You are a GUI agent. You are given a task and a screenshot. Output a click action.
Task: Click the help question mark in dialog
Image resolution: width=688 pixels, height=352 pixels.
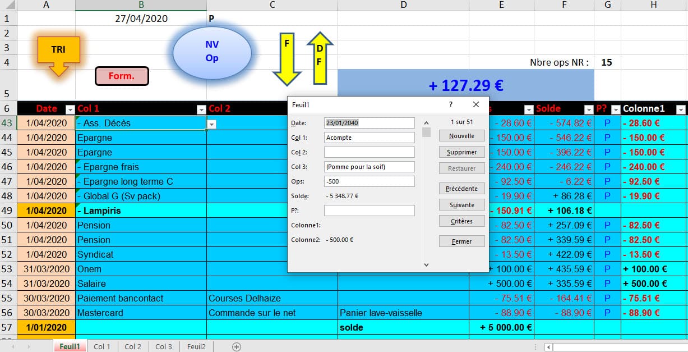point(451,104)
